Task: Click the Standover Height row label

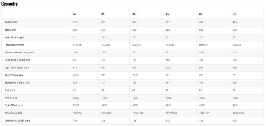Action: coord(17,83)
